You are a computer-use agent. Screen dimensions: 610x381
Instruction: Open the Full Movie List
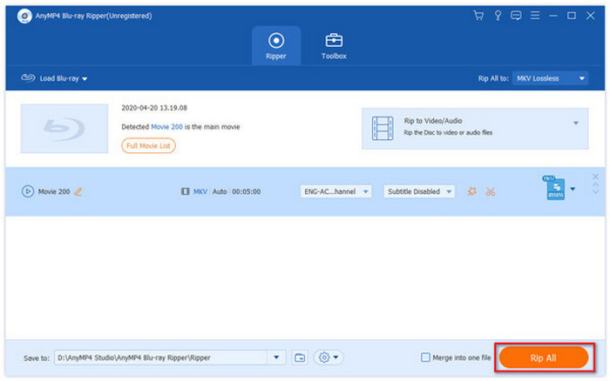(148, 145)
